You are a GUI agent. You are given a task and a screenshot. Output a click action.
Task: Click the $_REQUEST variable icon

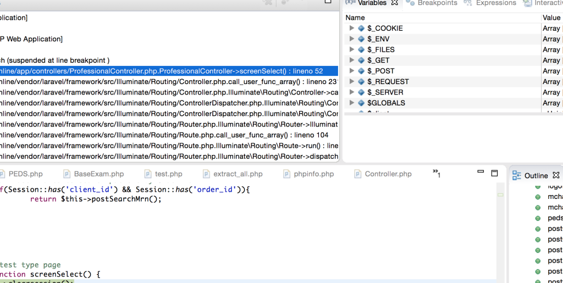pyautogui.click(x=361, y=82)
